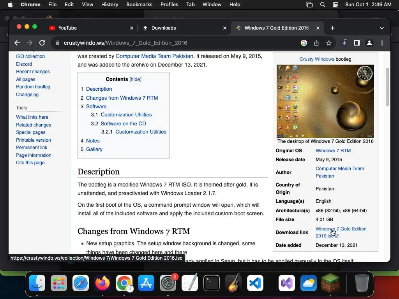View Recent changes in sidebar
This screenshot has width=399, height=299.
pyautogui.click(x=33, y=72)
